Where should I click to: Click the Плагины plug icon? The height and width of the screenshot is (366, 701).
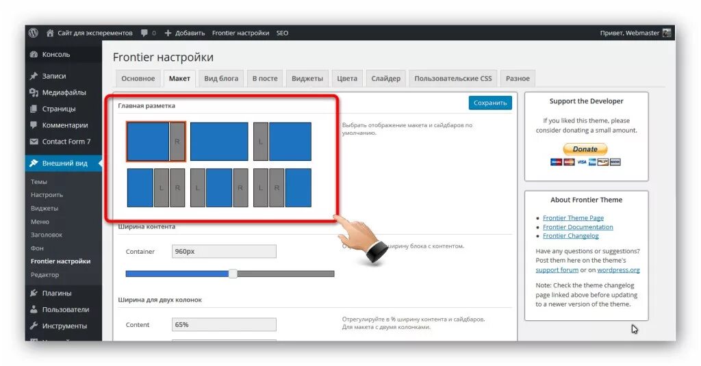[x=34, y=293]
